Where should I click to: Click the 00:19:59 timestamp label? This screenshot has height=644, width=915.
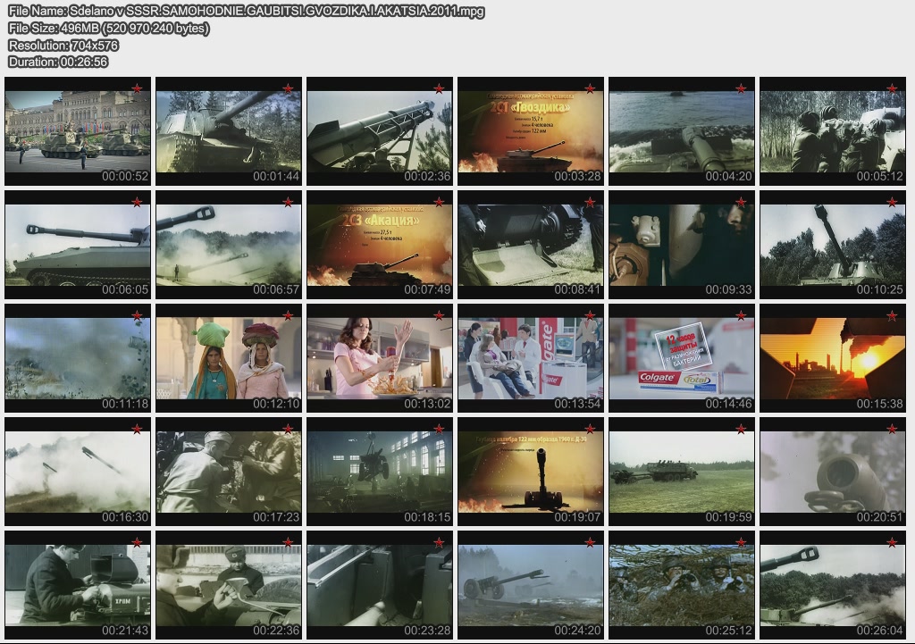728,517
